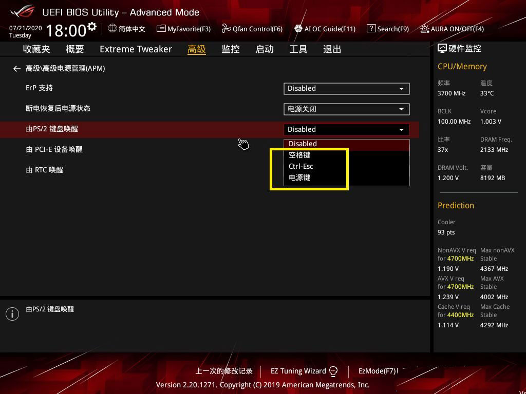
Task: Click the hardware monitor panel icon
Action: [x=442, y=48]
